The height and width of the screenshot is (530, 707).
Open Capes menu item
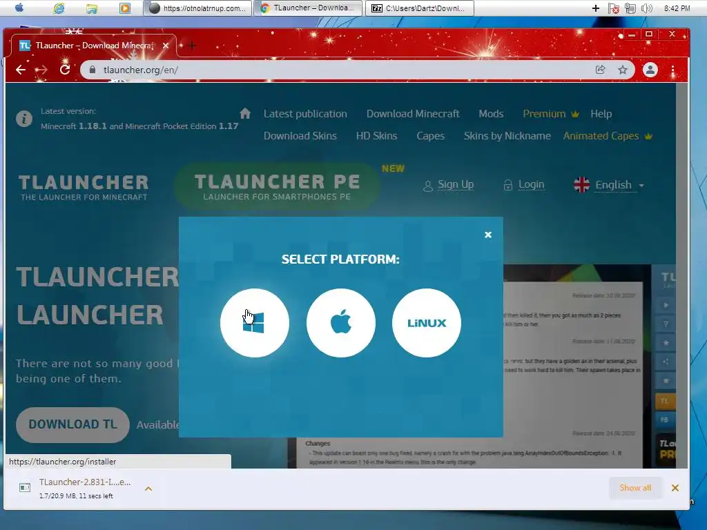tap(431, 136)
